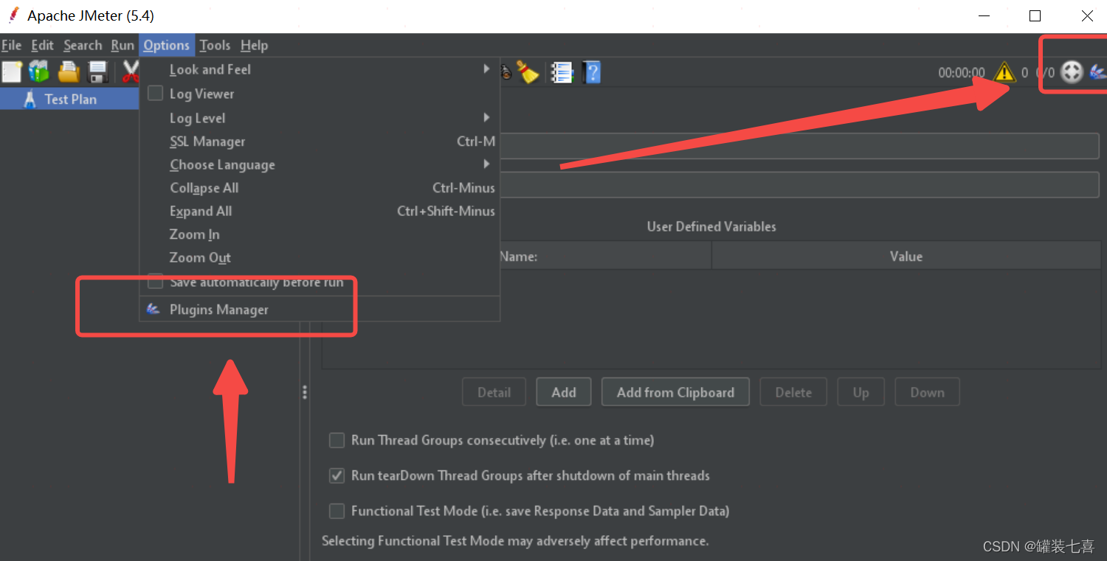Enable Save automatically before run
1107x561 pixels.
[x=155, y=282]
